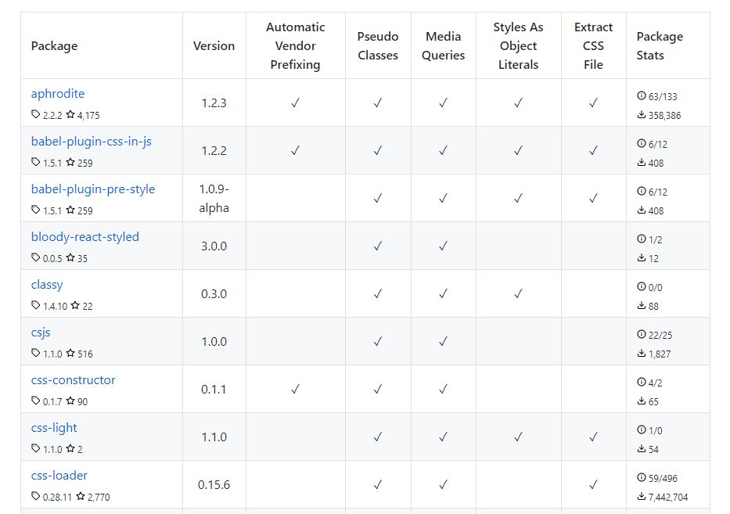The width and height of the screenshot is (730, 514).
Task: Open the babel-plugin-css-in-js link
Action: [92, 142]
